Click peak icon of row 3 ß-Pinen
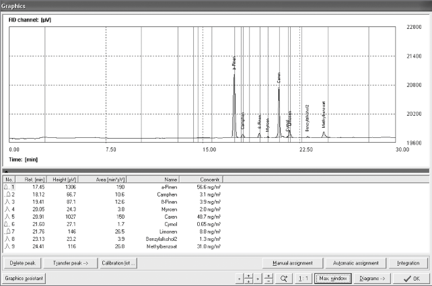Screen dimensions: 432x286 (7, 202)
